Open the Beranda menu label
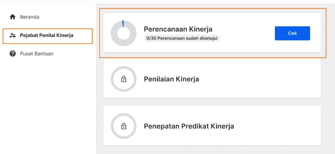335x154 pixels. pyautogui.click(x=30, y=17)
